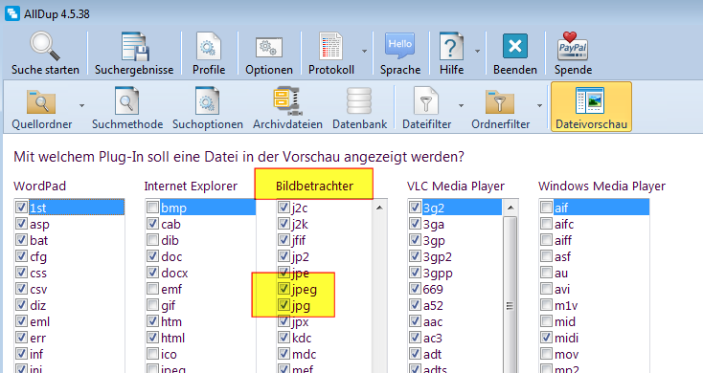Select the Suchmethode toolbar icon
The width and height of the screenshot is (703, 373).
click(x=126, y=101)
